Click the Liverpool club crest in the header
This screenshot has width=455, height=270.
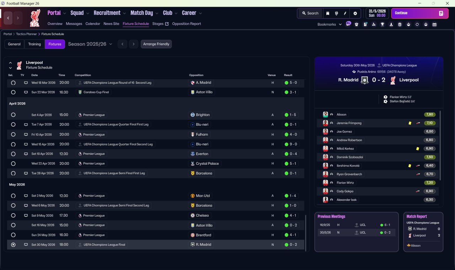pos(35,18)
